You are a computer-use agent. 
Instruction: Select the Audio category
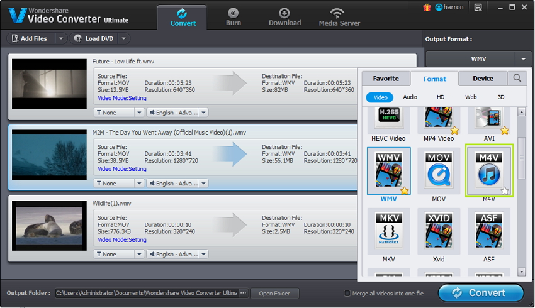pyautogui.click(x=410, y=97)
